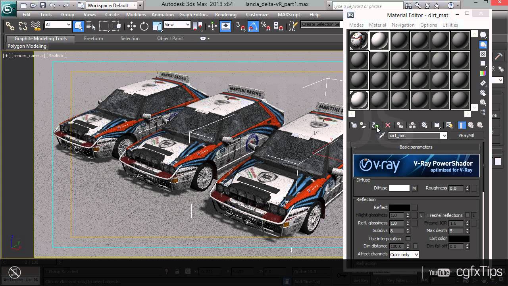Click red X Reset Map/Mtl icon
Viewport: 508px width, 286px height.
388,125
